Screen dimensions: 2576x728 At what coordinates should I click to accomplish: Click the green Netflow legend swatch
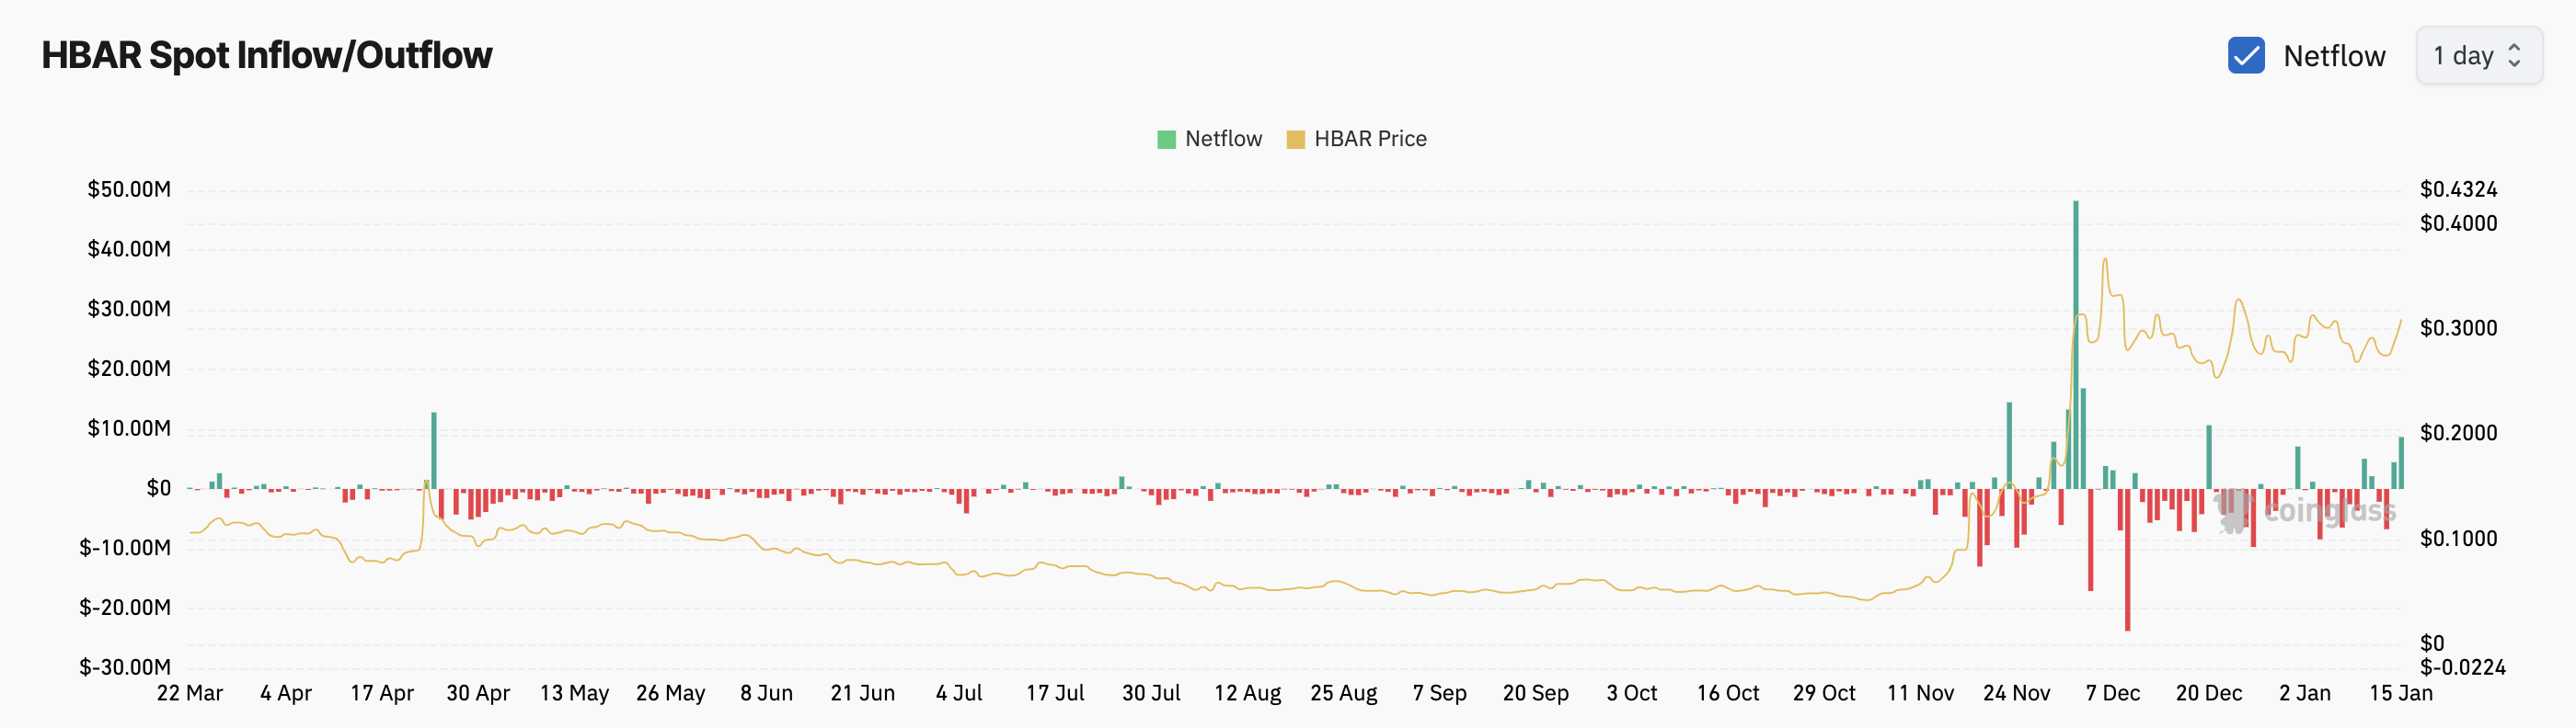[x=1166, y=140]
